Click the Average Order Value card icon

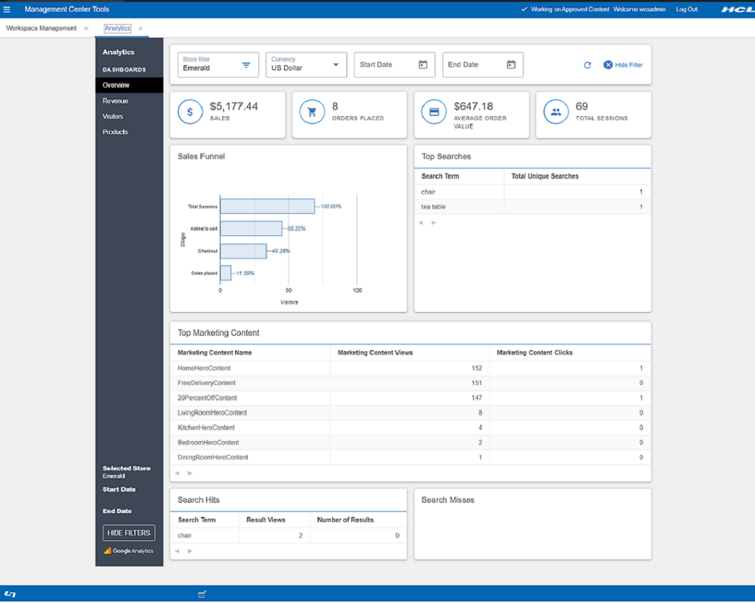coord(434,112)
